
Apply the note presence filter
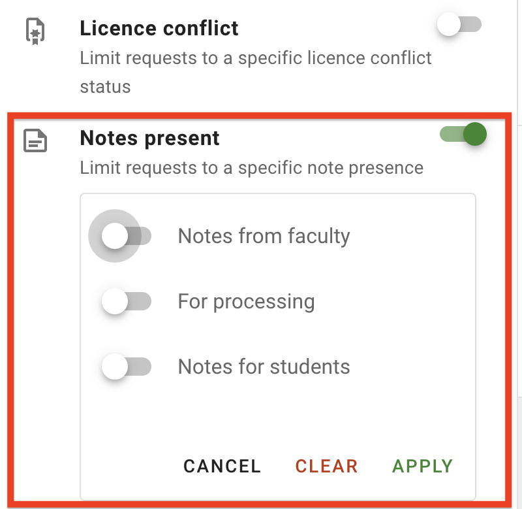click(422, 466)
